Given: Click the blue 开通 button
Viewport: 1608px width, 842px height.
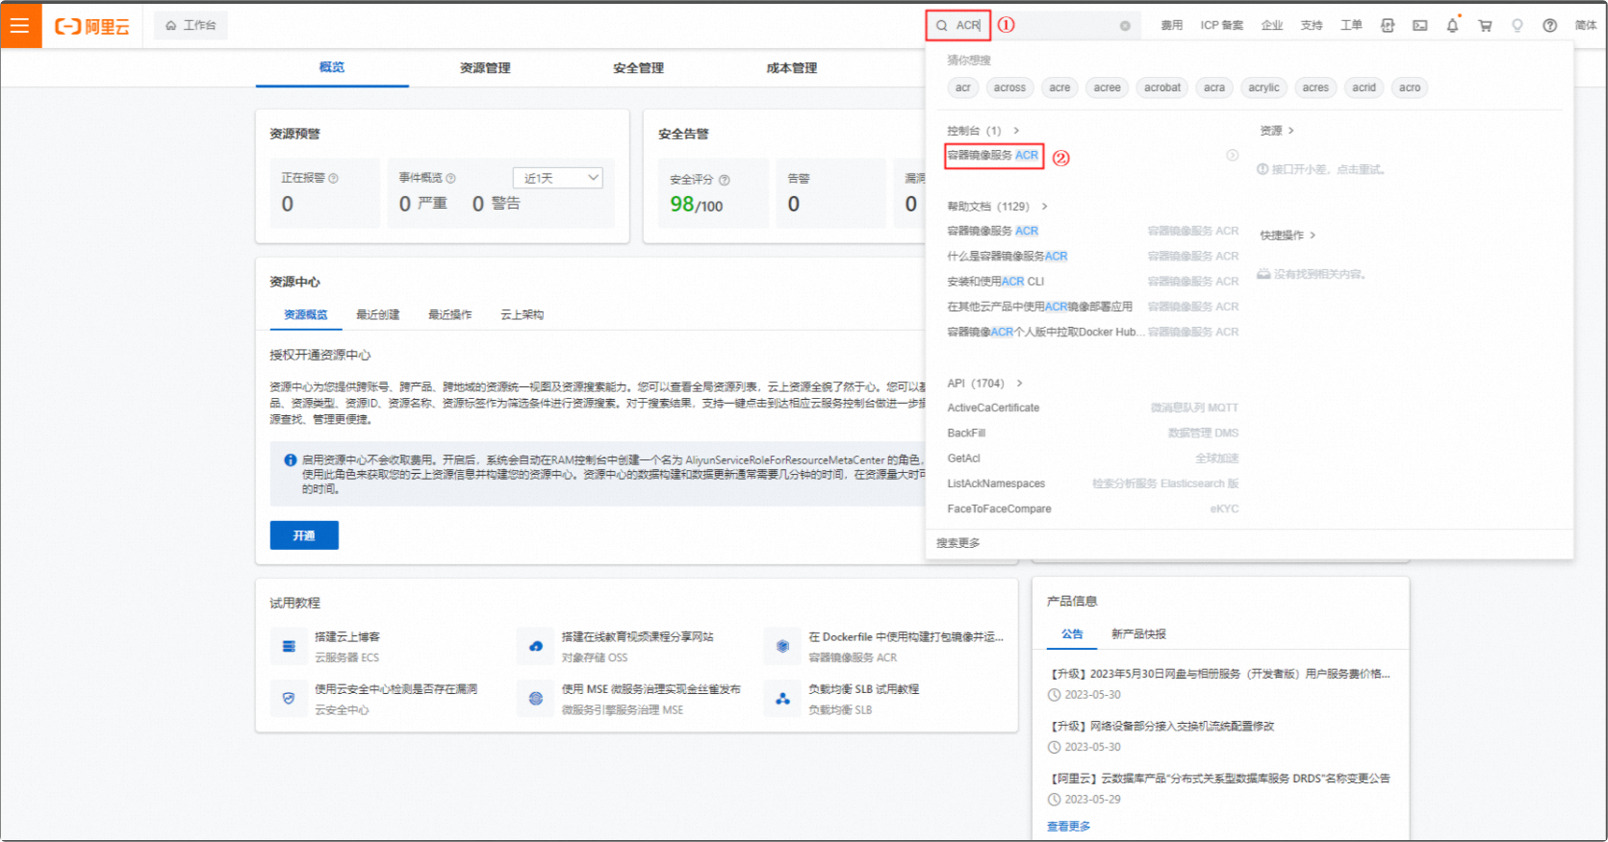Looking at the screenshot, I should 304,535.
